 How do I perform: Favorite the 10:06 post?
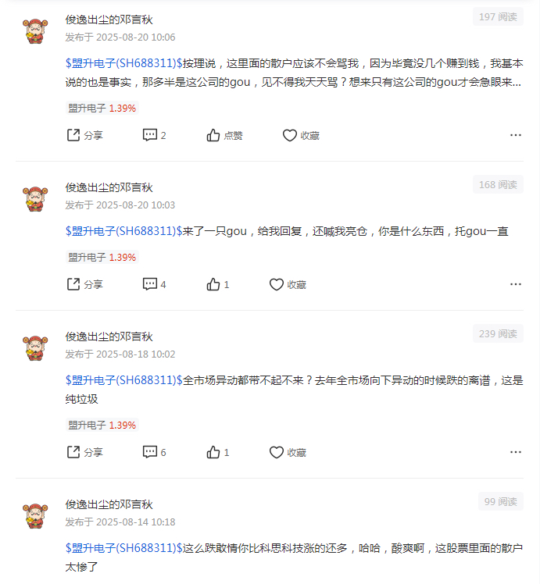(301, 135)
